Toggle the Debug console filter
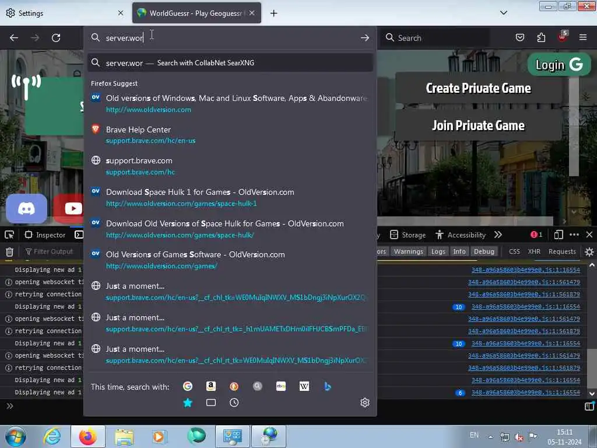This screenshot has height=448, width=597. tap(484, 251)
